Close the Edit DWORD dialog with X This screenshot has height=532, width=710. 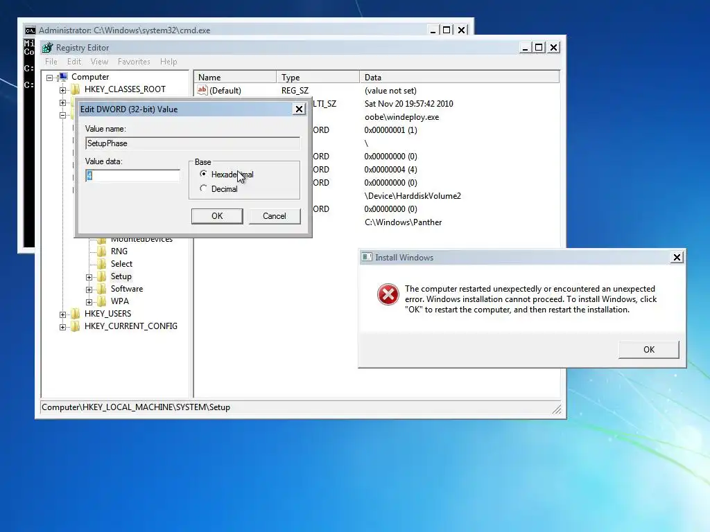299,109
